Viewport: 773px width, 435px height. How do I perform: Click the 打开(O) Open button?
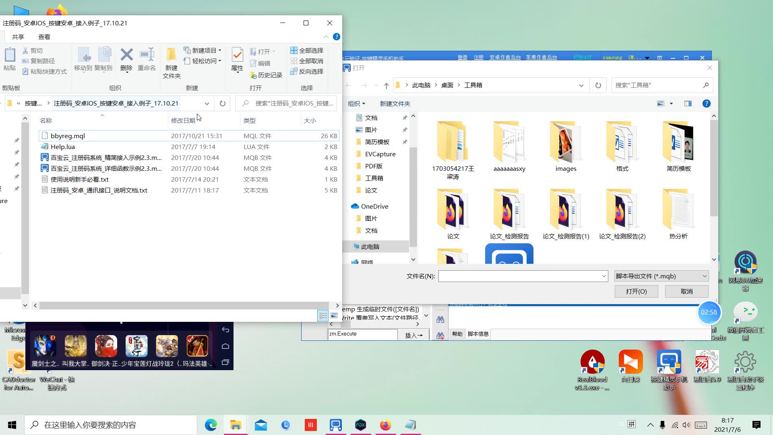point(636,291)
